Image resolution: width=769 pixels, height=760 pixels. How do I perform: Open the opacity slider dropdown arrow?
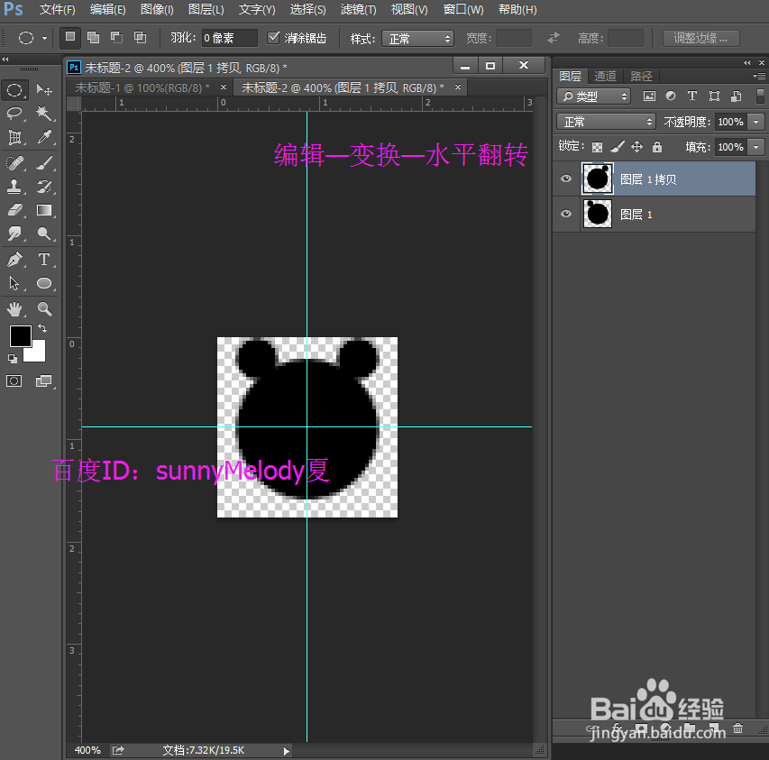pos(755,122)
